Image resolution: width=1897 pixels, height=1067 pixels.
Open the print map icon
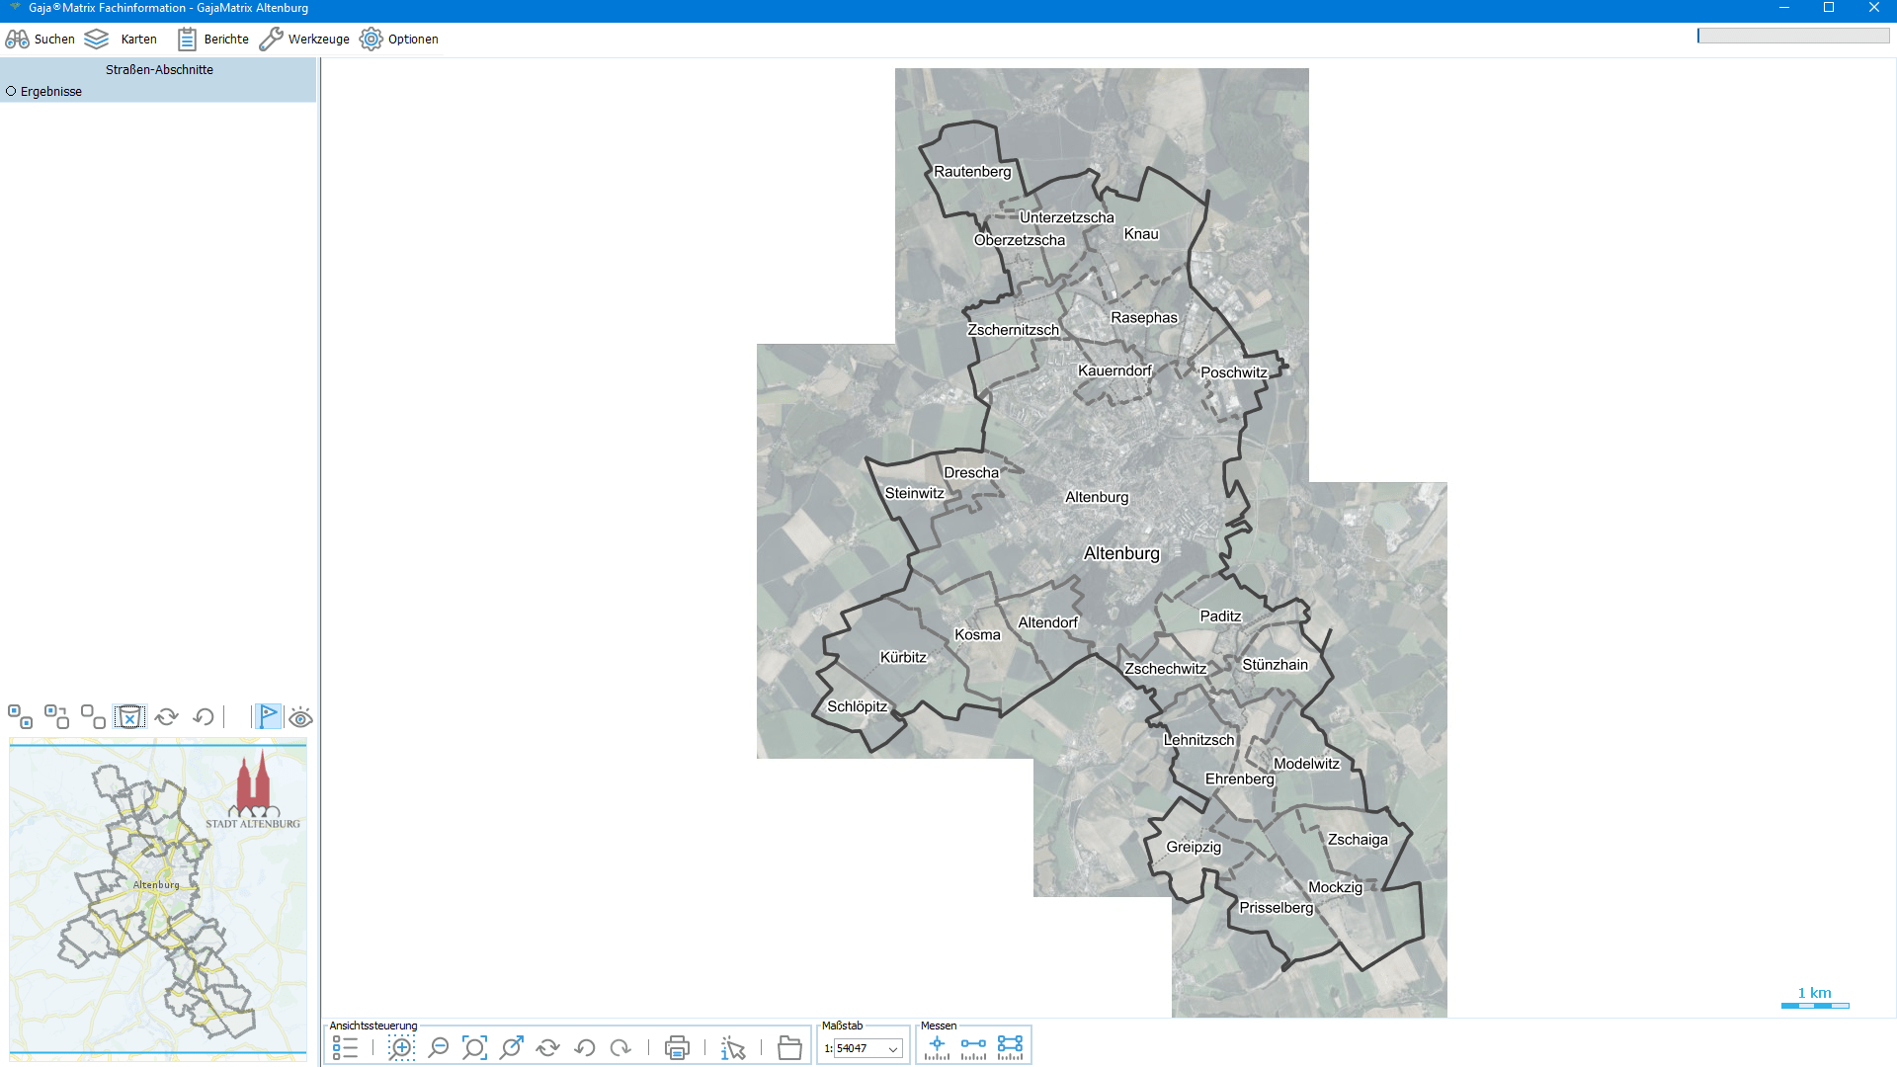677,1048
